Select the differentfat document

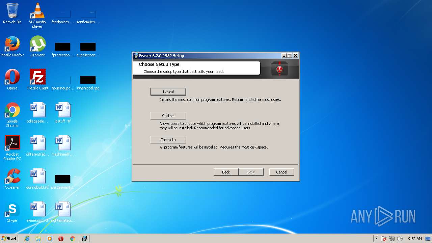tap(37, 146)
